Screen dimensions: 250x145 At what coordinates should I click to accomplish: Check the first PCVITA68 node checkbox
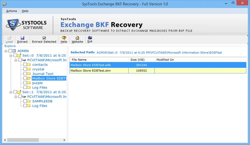click(x=20, y=60)
